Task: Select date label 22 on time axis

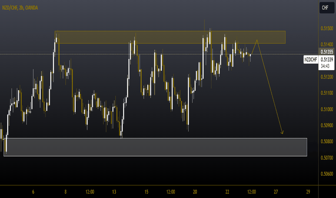Action: click(x=227, y=192)
